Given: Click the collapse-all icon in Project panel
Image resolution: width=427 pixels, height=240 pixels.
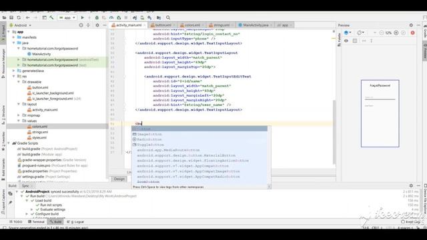Looking at the screenshot, I should click(x=88, y=25).
